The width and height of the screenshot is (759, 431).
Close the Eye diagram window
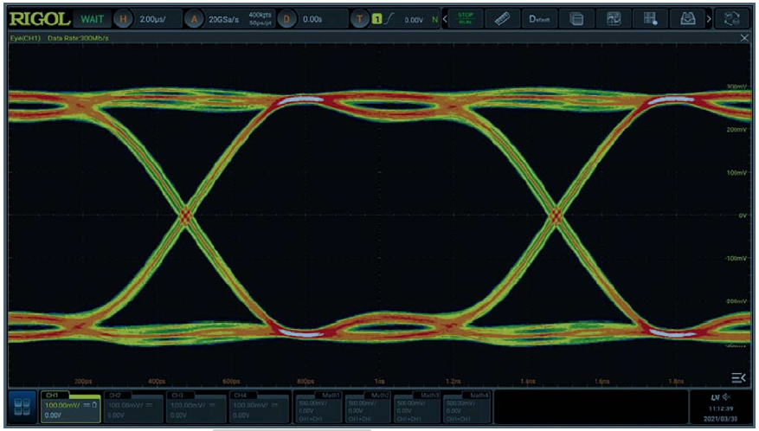744,38
